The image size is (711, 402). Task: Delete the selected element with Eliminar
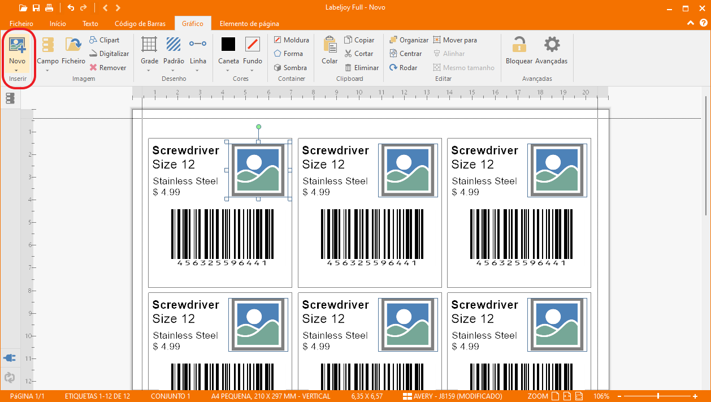click(x=362, y=67)
